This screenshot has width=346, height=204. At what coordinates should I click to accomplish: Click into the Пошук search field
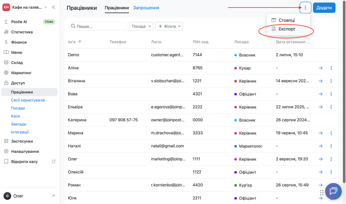(x=98, y=26)
